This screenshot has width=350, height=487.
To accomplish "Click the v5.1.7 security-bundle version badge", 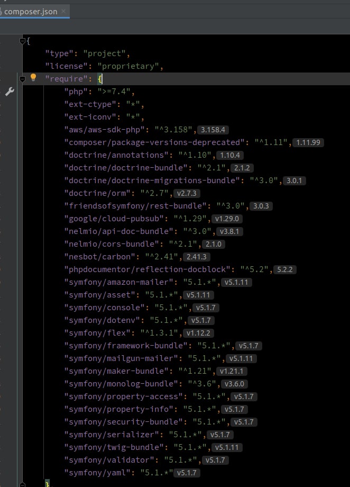I will click(244, 422).
